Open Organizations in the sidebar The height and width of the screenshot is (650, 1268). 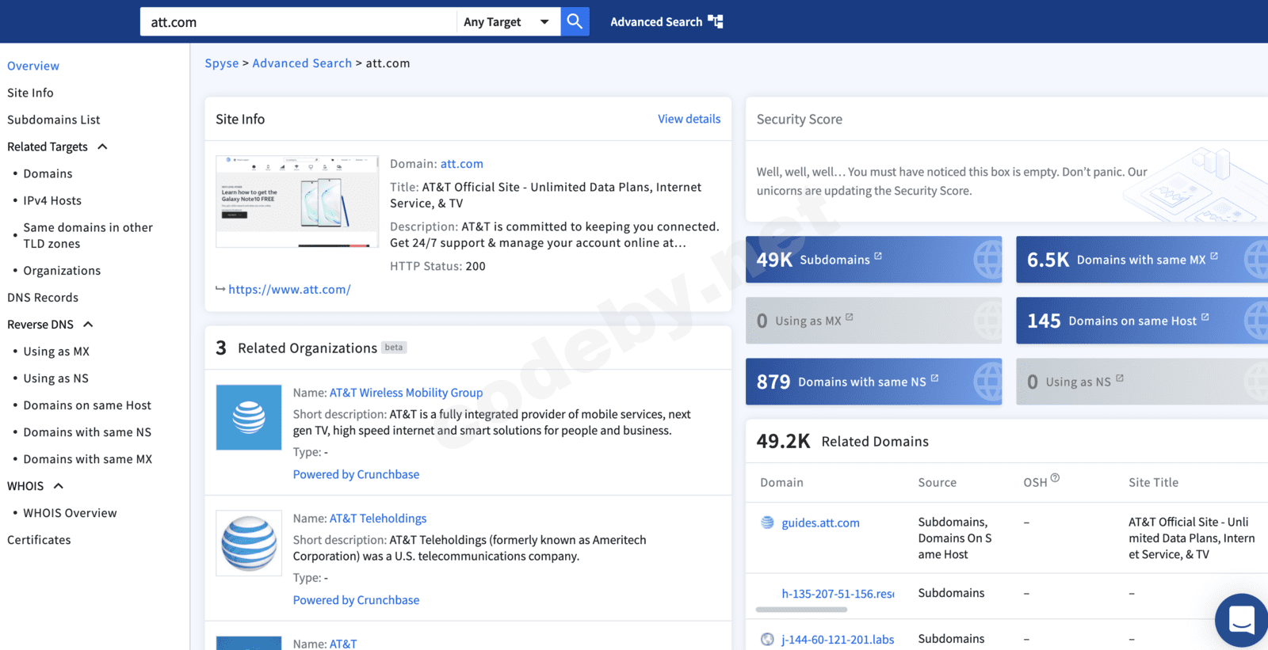click(62, 271)
